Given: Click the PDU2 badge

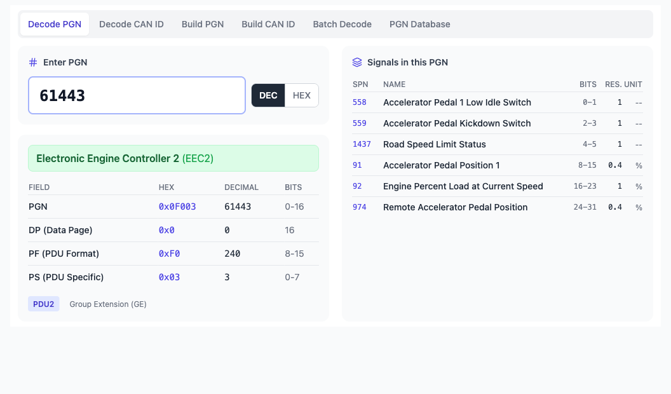Looking at the screenshot, I should click(x=43, y=304).
